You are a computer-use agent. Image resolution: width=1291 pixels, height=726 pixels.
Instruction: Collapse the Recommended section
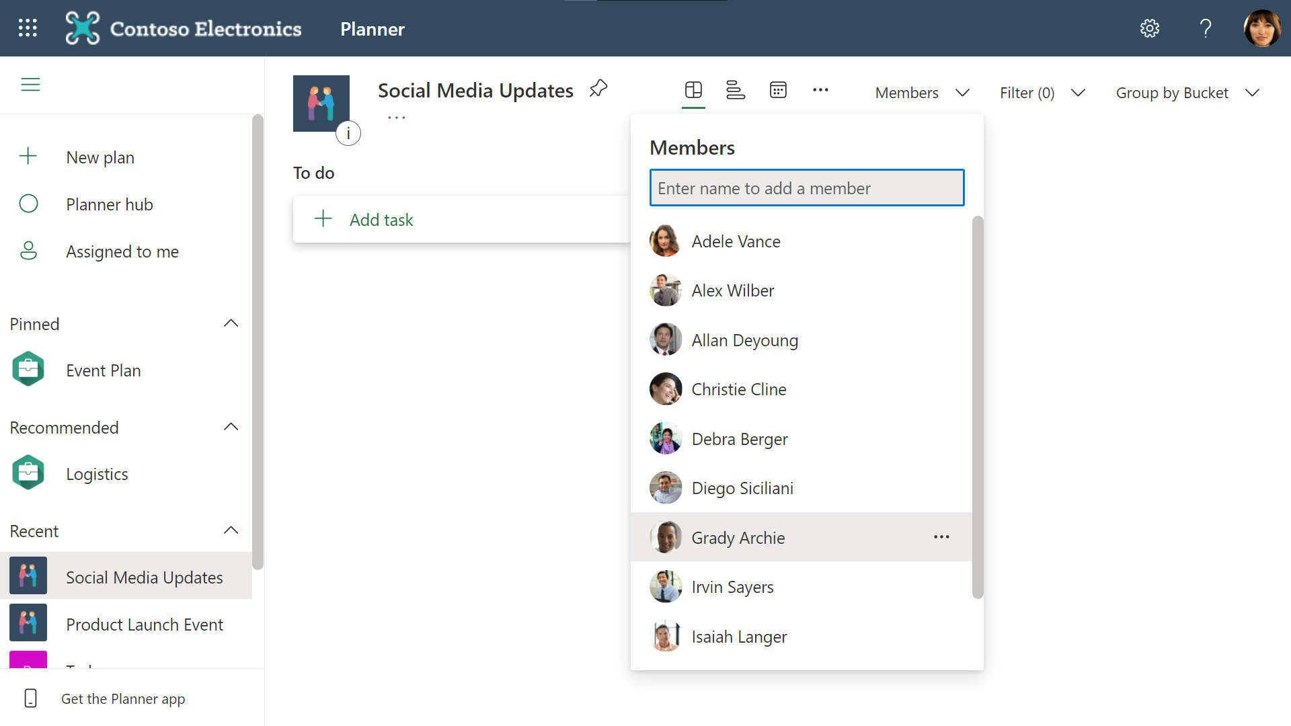pos(231,427)
